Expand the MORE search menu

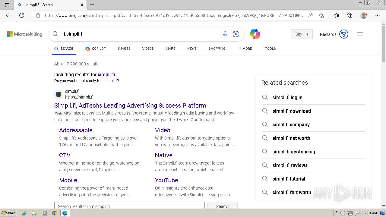click(x=245, y=49)
